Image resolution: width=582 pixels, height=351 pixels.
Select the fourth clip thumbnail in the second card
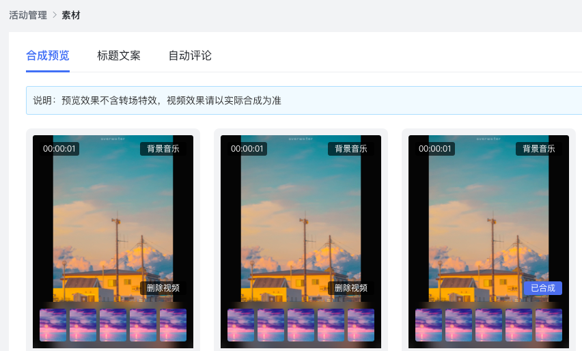331,325
